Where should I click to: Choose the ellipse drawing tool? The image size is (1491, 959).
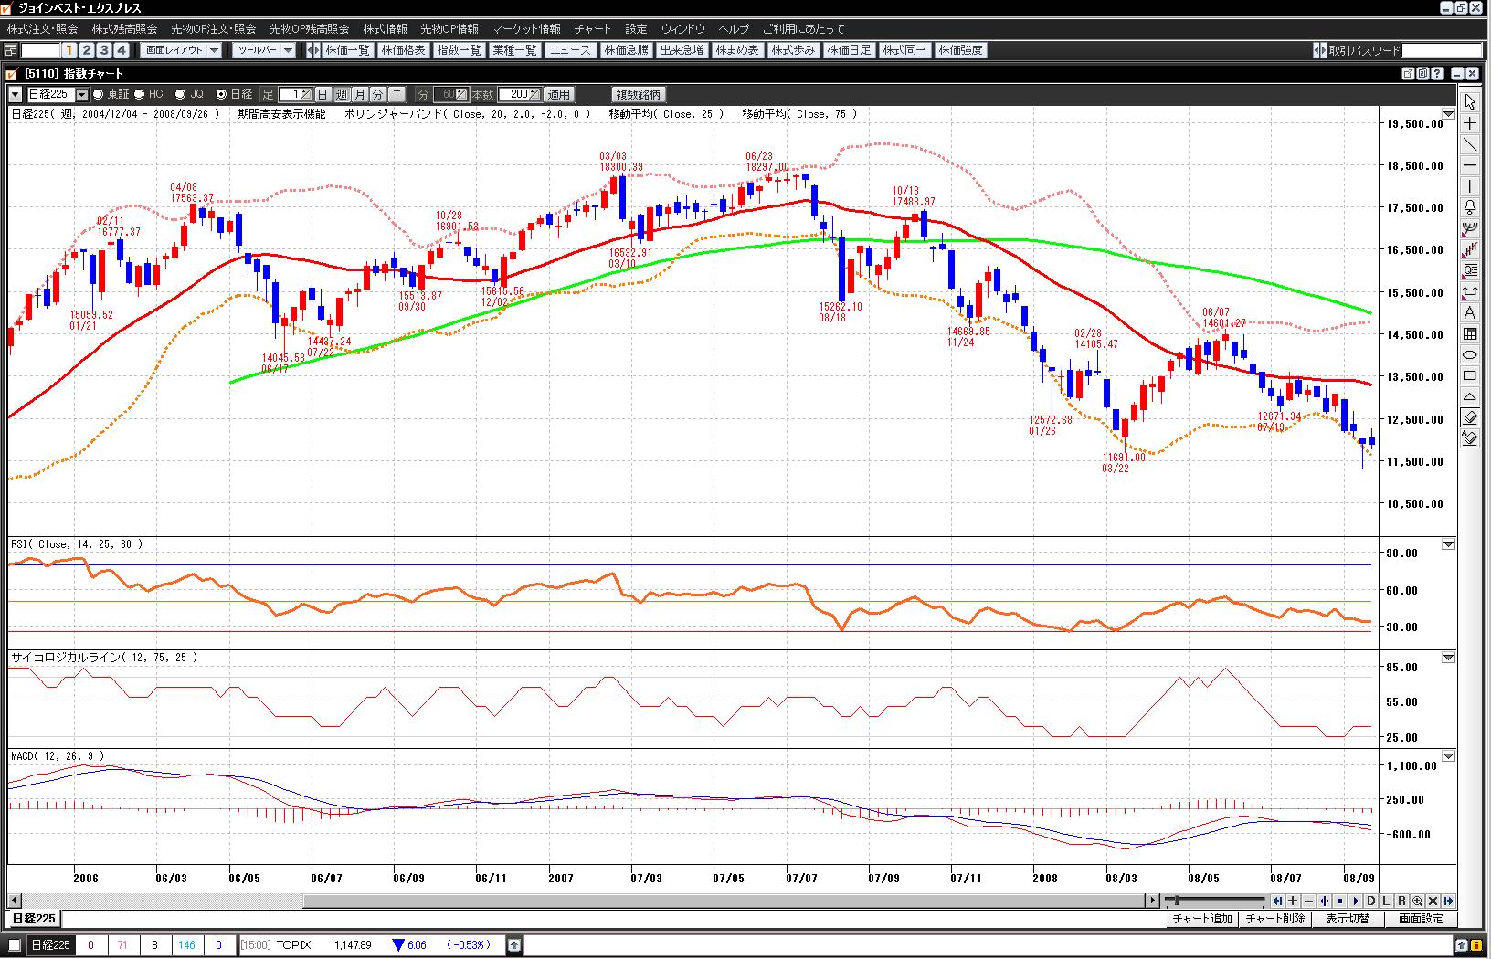[x=1469, y=355]
